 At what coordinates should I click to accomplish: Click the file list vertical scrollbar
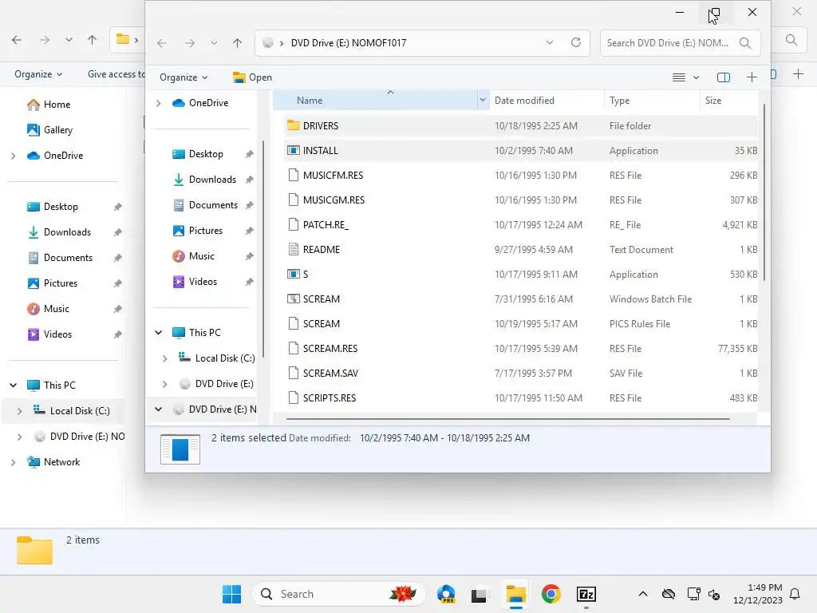point(764,193)
